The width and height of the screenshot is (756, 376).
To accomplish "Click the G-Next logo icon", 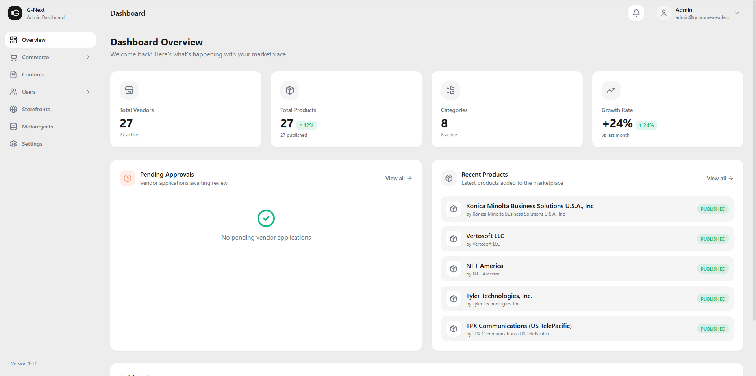I will (15, 13).
